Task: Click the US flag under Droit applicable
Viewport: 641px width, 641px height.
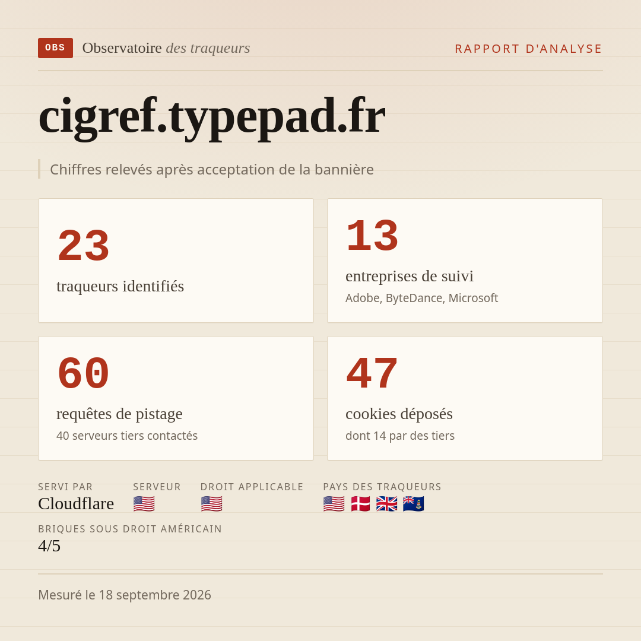Action: coord(211,504)
